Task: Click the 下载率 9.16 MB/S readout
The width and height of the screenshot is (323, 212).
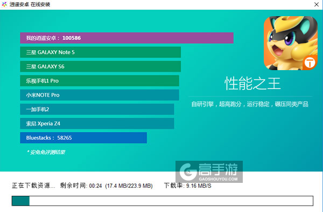Action: coord(187,186)
